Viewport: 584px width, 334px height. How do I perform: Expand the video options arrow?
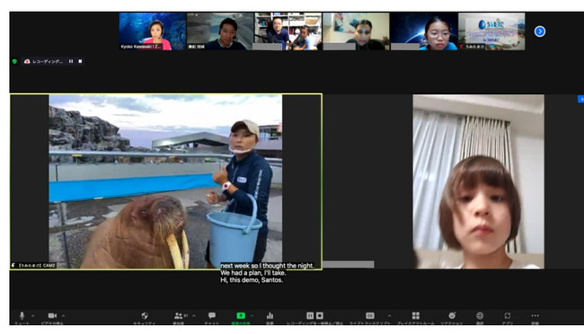click(63, 316)
